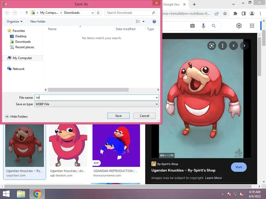
Task: Open more options on the image preview
Action: pos(223,46)
